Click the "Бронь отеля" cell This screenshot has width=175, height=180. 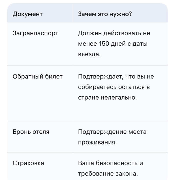(31, 132)
